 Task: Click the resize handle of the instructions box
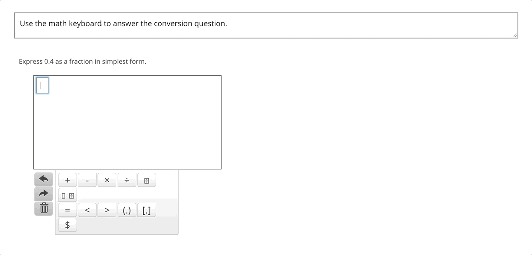coord(514,36)
